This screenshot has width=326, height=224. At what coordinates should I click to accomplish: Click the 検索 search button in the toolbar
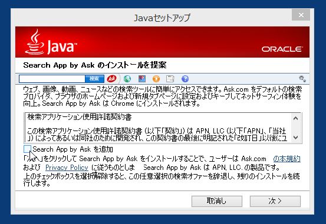pos(94,79)
